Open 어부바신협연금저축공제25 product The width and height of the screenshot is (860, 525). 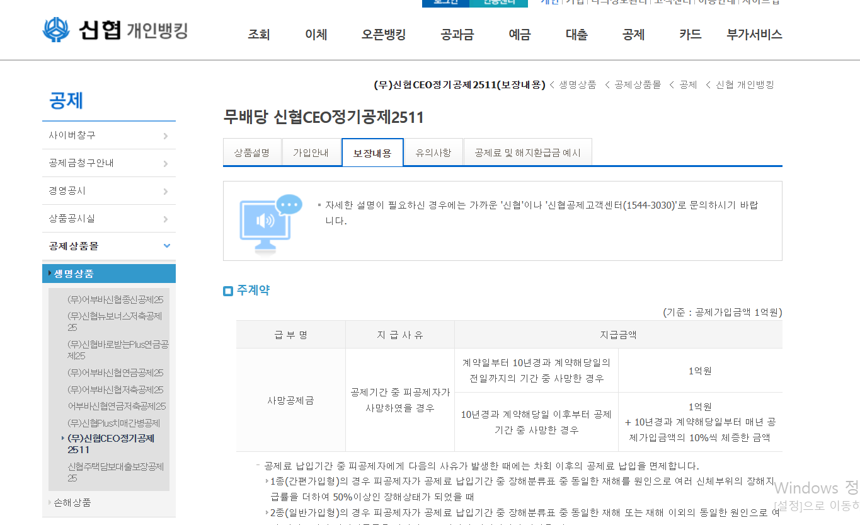(x=117, y=406)
